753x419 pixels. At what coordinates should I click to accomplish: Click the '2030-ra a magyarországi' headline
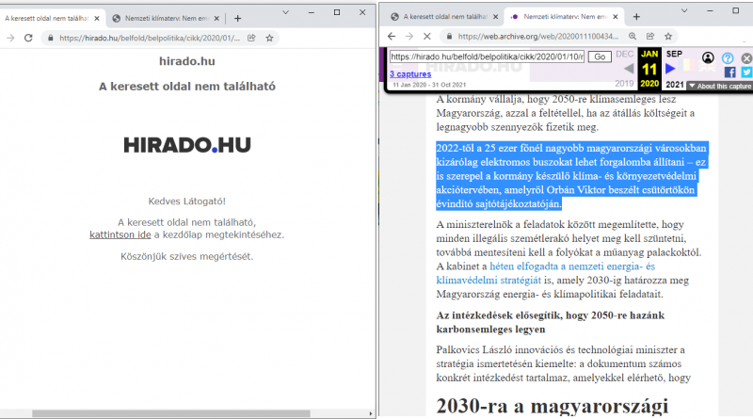point(553,406)
